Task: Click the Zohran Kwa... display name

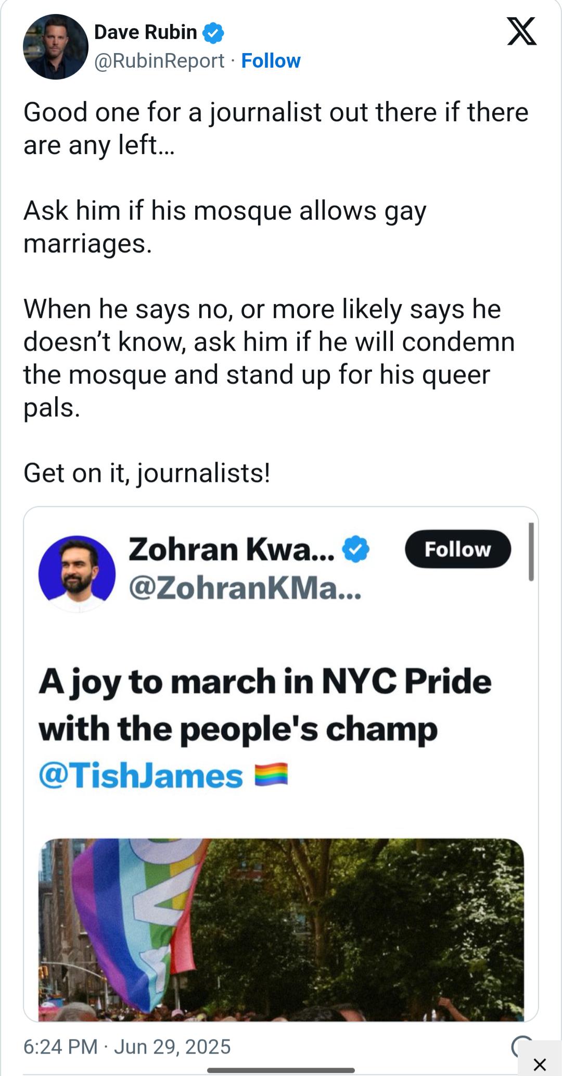Action: [232, 549]
